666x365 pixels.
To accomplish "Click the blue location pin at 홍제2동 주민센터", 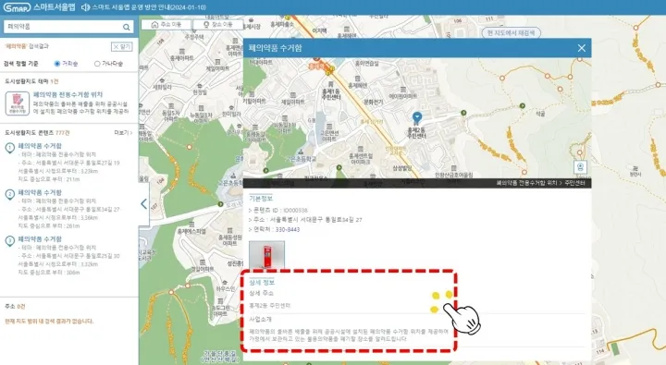I will 417,117.
